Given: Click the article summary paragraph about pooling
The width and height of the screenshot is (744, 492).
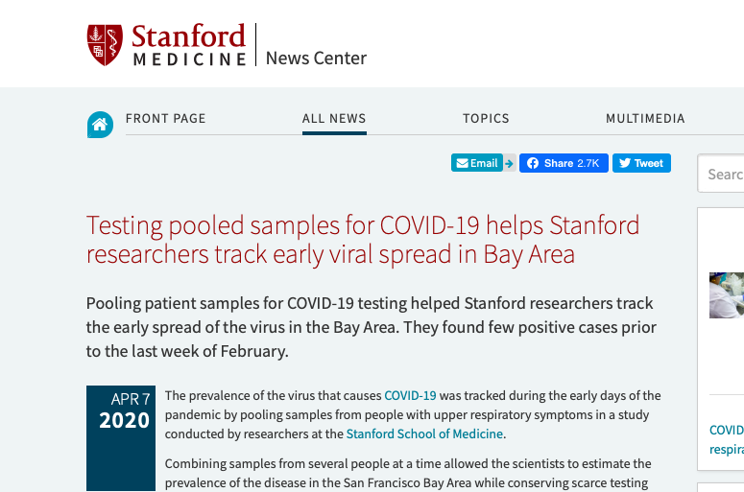Looking at the screenshot, I should click(x=371, y=327).
